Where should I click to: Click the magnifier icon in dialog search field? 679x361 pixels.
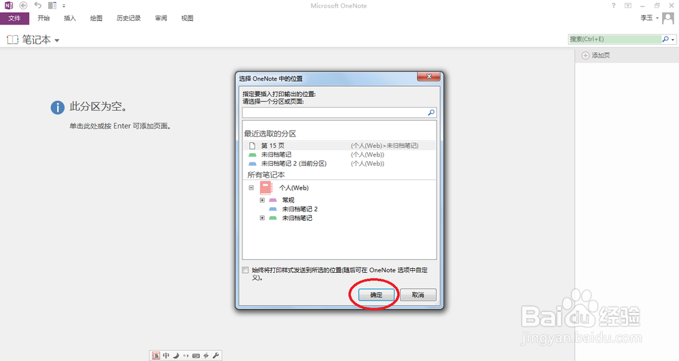click(x=431, y=112)
